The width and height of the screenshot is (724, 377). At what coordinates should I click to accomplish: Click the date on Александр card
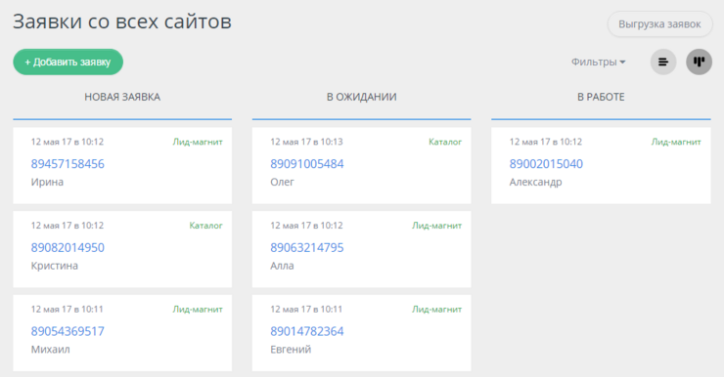(546, 142)
